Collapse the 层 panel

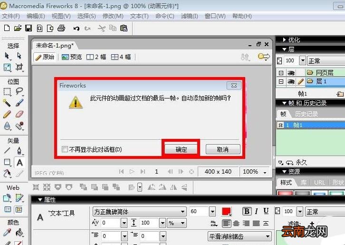click(285, 49)
